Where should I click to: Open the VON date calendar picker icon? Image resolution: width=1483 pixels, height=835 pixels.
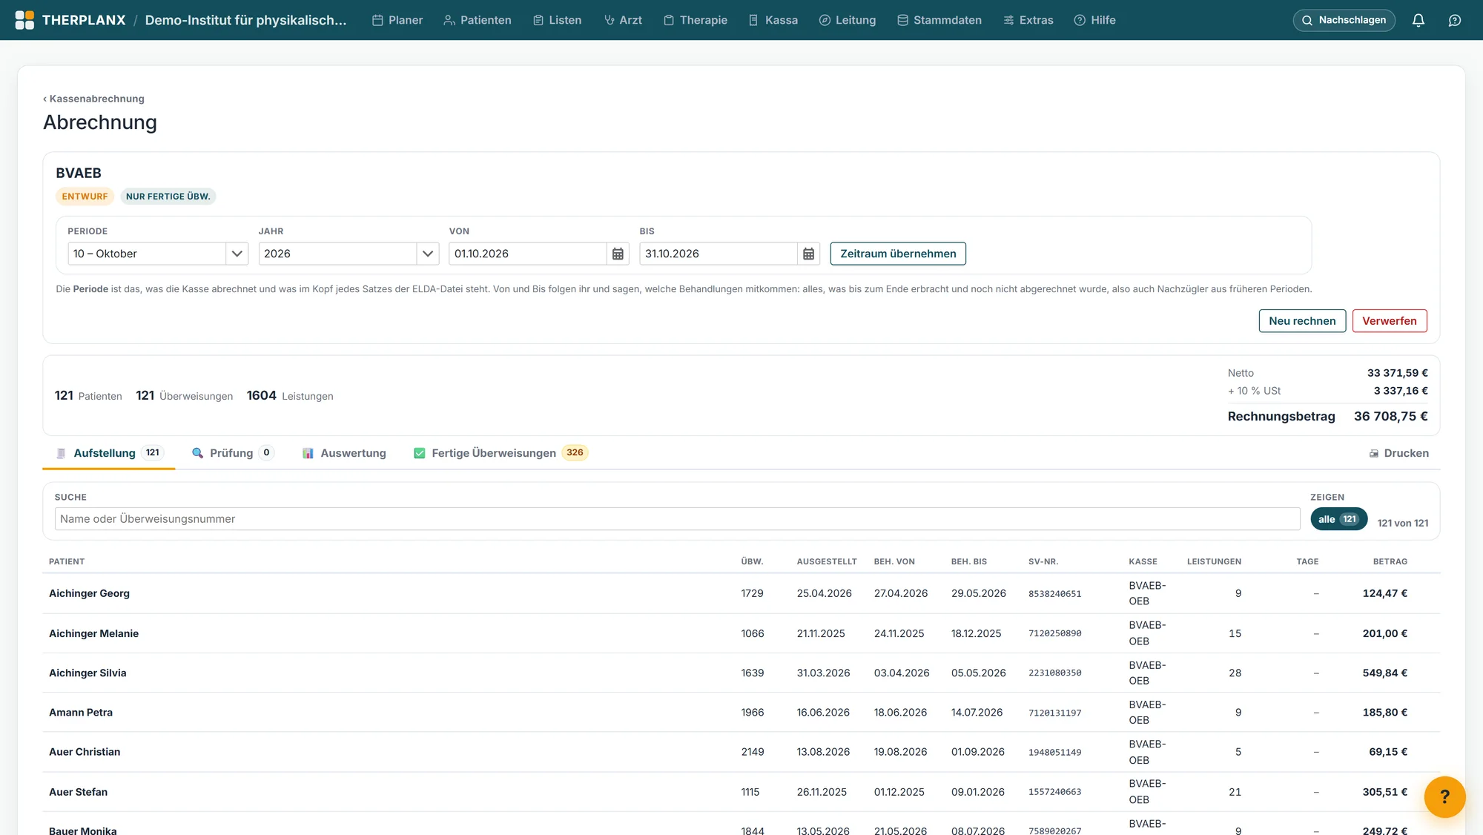tap(618, 254)
